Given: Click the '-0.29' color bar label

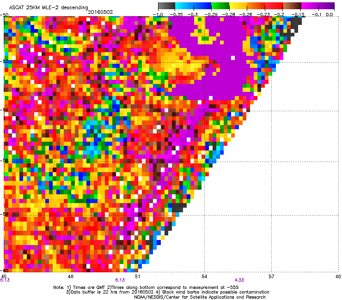Looking at the screenshot, I should (x=211, y=15).
